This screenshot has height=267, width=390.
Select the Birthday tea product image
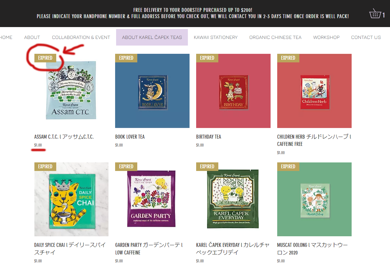[233, 91]
